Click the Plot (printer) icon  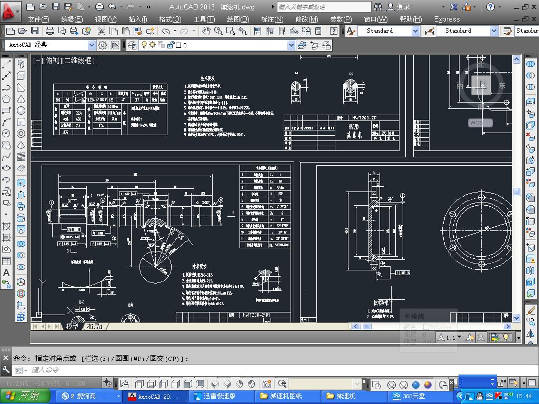pyautogui.click(x=49, y=31)
